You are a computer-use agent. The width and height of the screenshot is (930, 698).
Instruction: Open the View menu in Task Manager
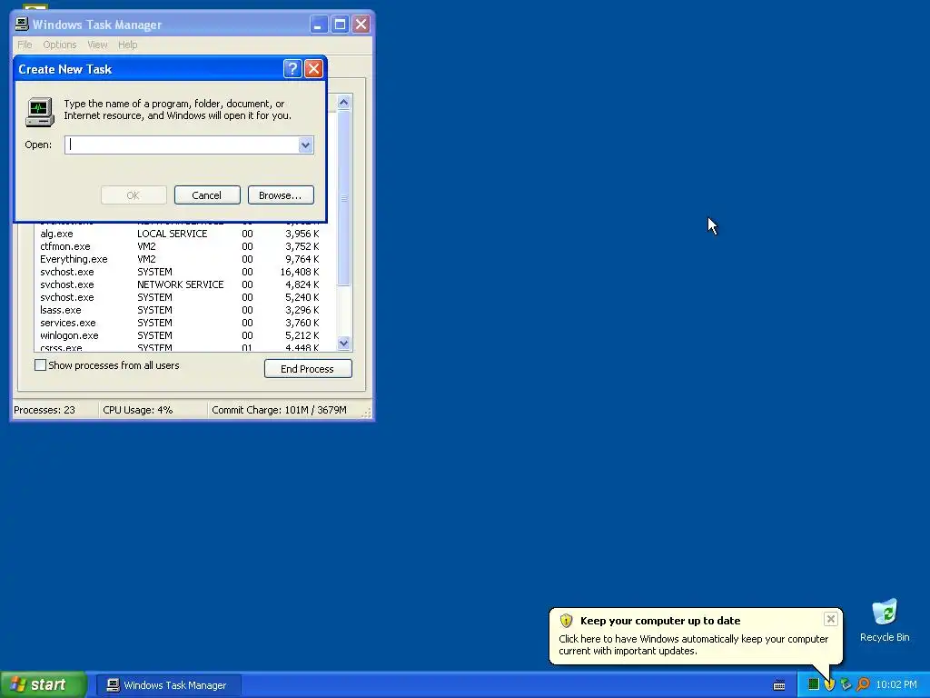[x=97, y=45]
